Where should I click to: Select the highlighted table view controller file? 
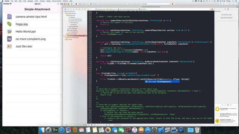click(x=75, y=36)
